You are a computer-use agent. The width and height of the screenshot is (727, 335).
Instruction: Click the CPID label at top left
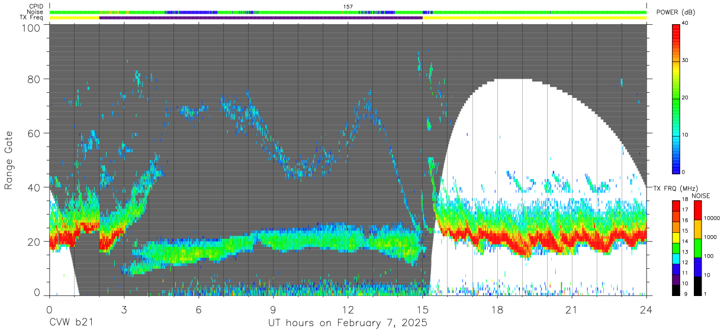click(x=36, y=6)
